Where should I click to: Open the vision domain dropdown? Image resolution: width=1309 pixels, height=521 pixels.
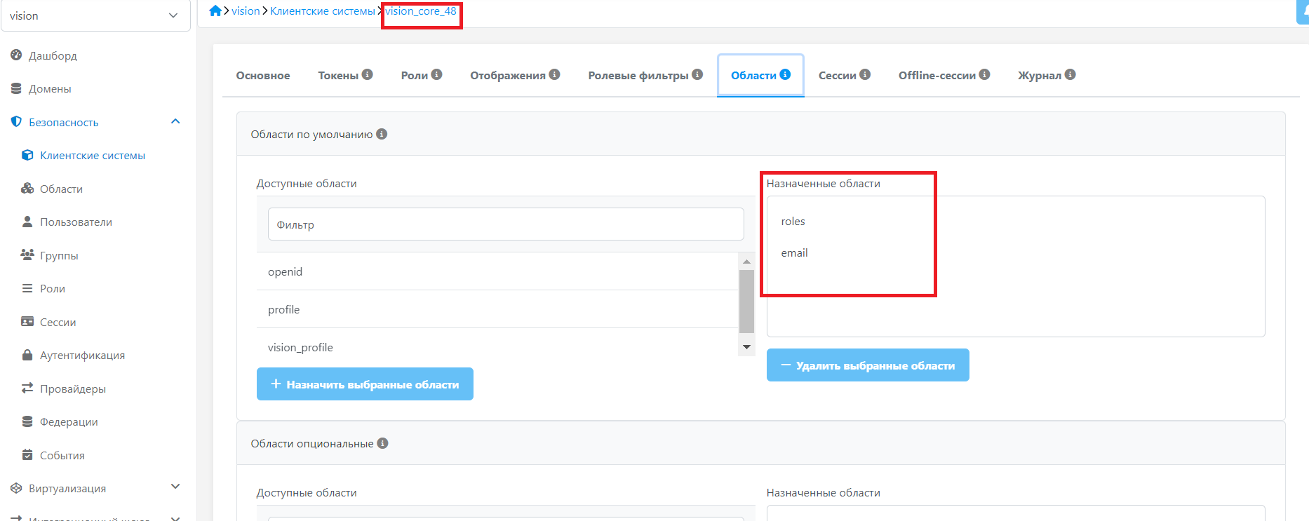tap(95, 15)
